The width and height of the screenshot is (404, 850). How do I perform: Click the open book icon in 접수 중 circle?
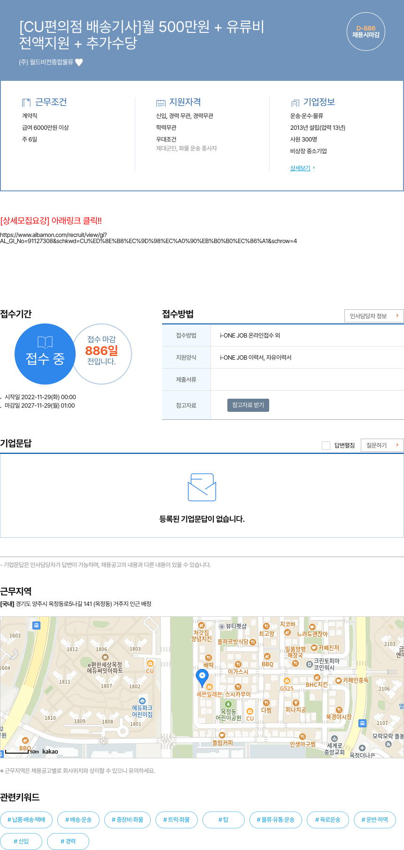pos(45,342)
